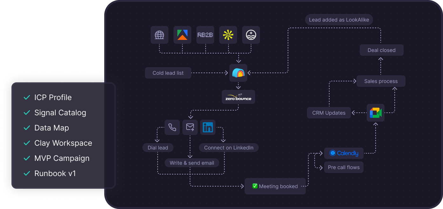Click the Deal closed node

382,50
